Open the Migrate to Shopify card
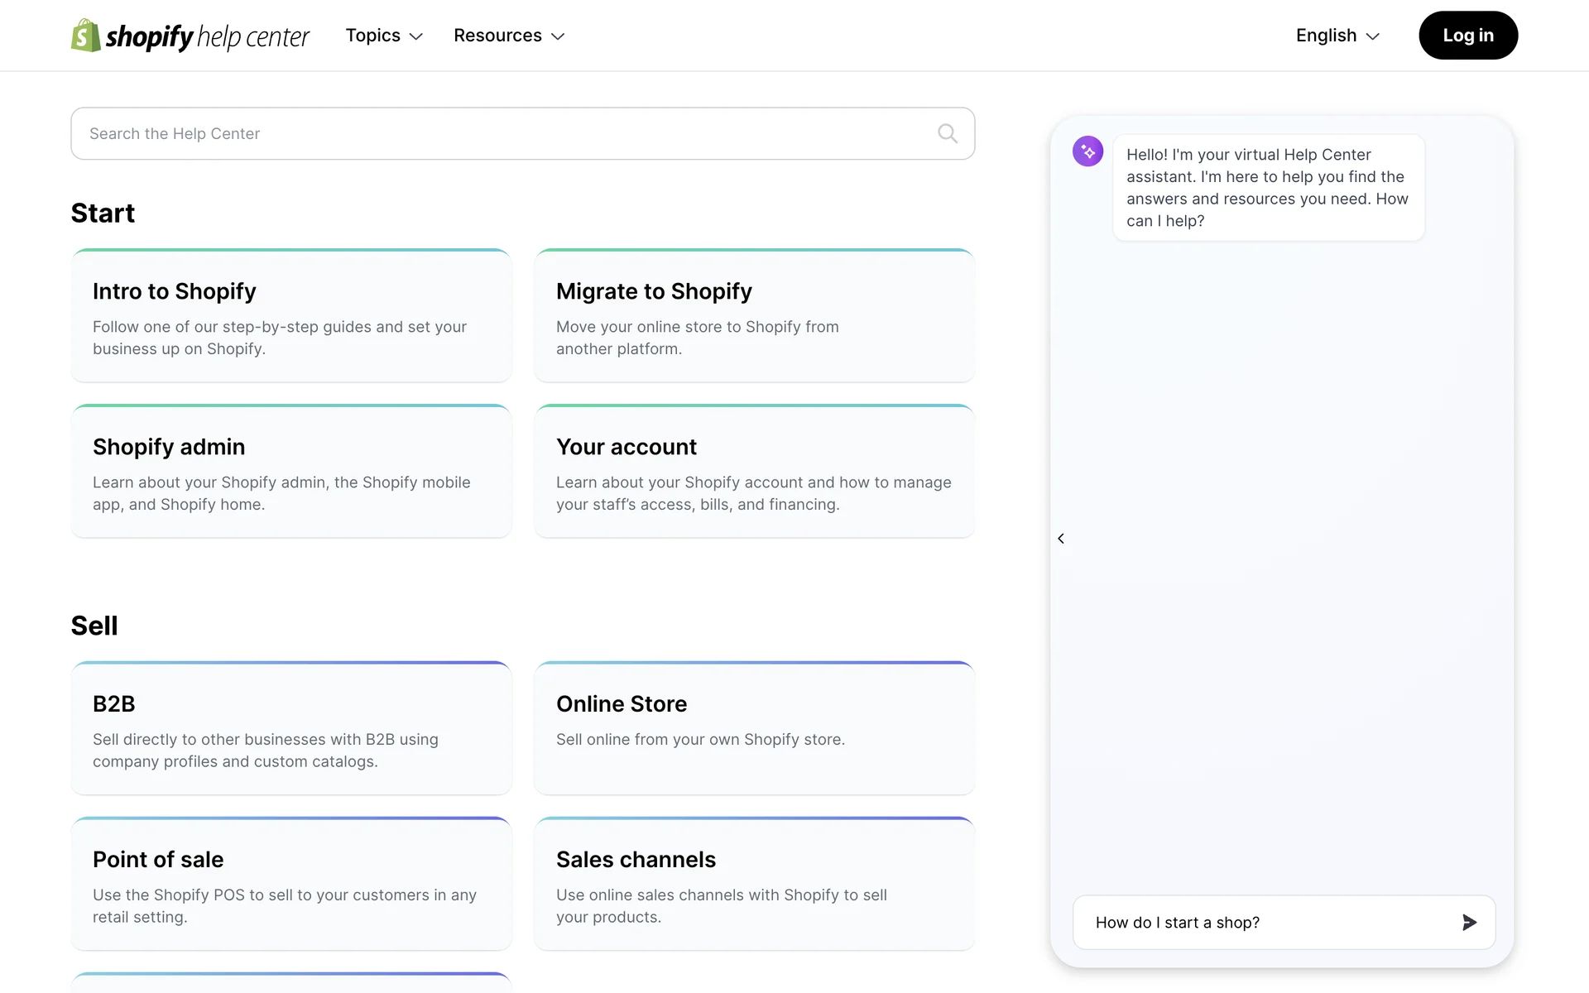This screenshot has width=1589, height=993. coord(754,316)
